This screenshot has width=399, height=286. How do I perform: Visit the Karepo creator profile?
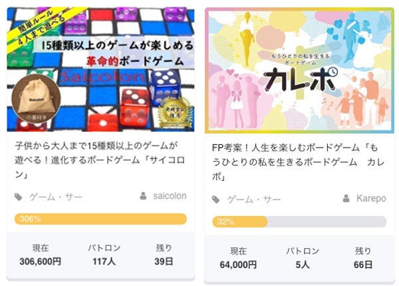click(371, 199)
